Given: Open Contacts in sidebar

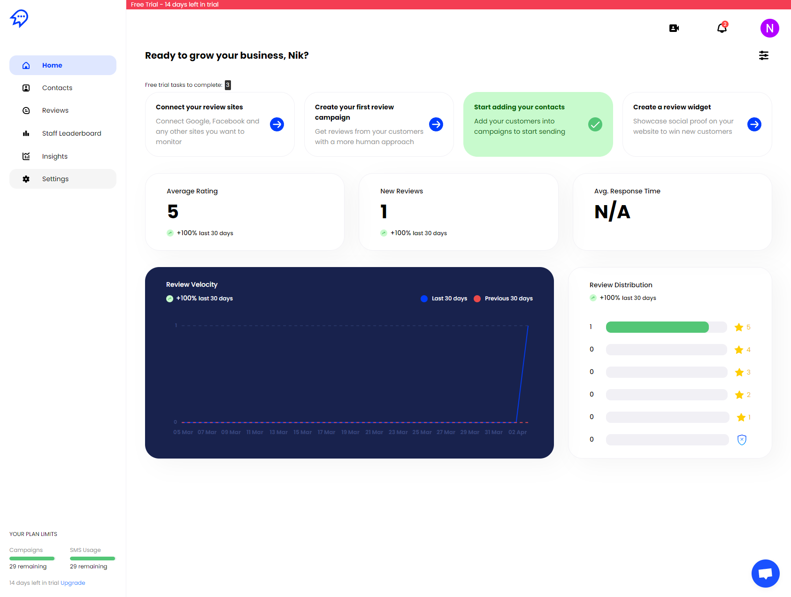Looking at the screenshot, I should click(x=63, y=88).
